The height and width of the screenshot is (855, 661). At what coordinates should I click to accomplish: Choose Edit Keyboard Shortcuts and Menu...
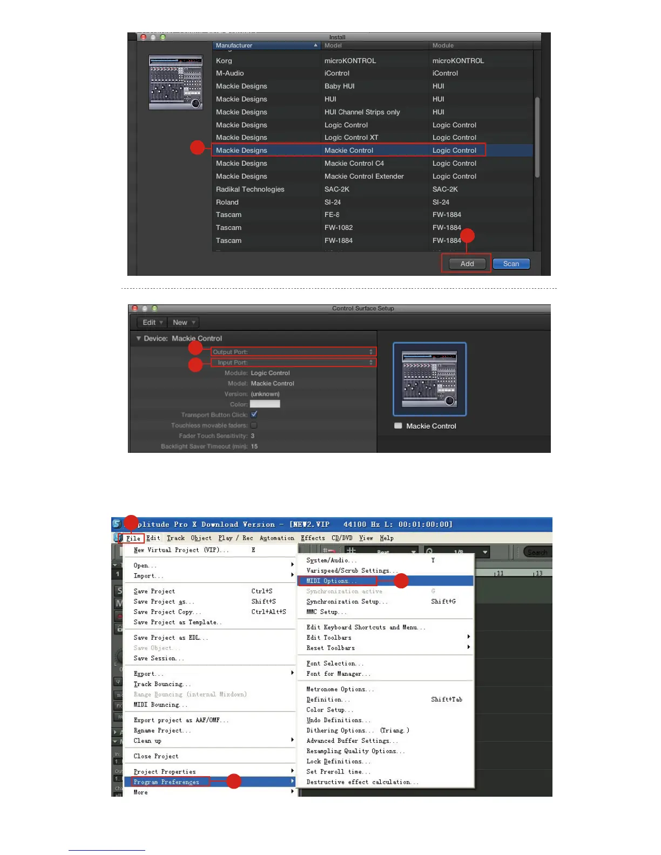[x=386, y=627]
